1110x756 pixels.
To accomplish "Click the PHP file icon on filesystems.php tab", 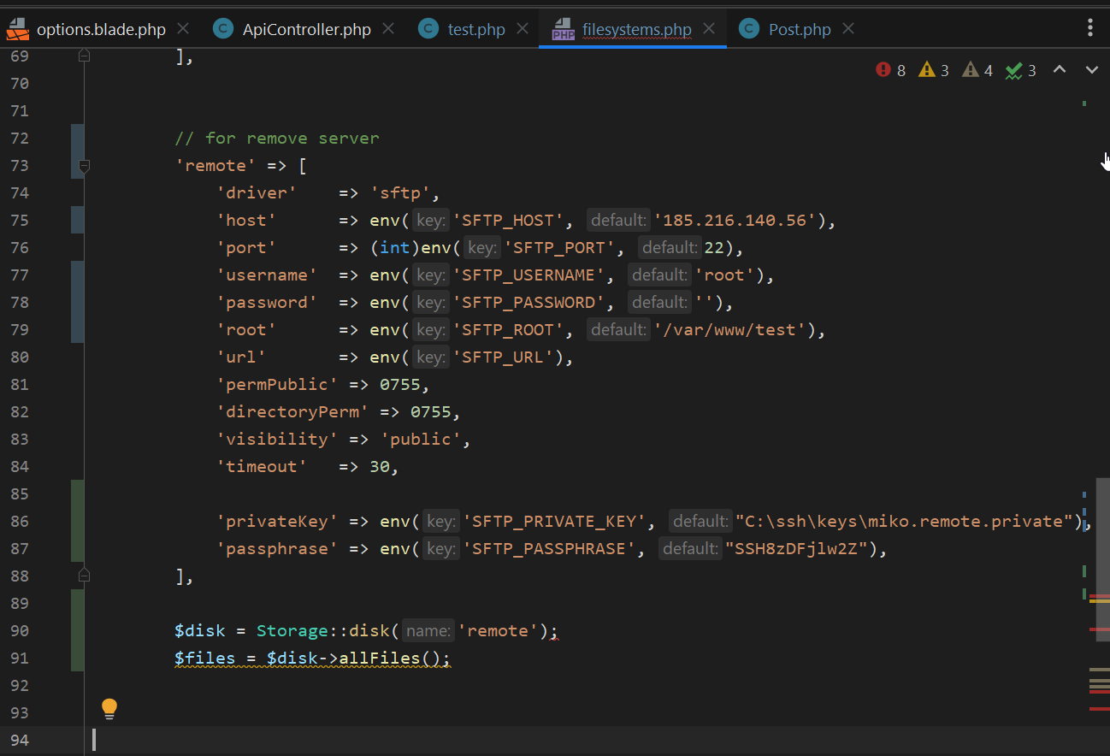I will [x=564, y=29].
